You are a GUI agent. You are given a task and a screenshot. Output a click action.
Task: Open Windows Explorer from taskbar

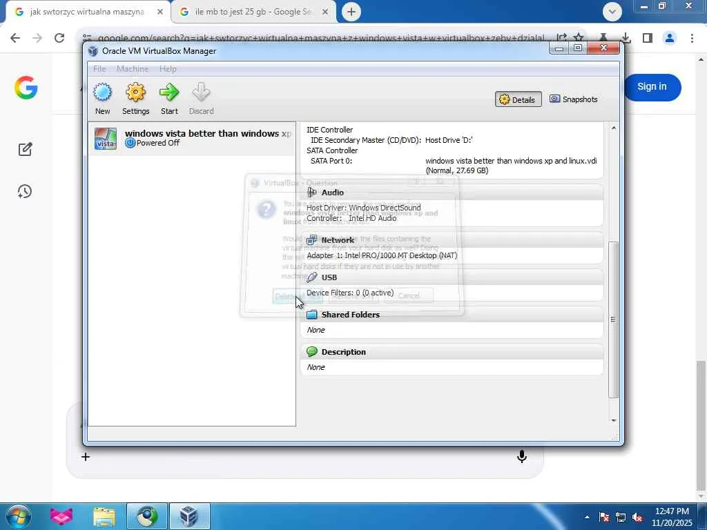coord(104,516)
